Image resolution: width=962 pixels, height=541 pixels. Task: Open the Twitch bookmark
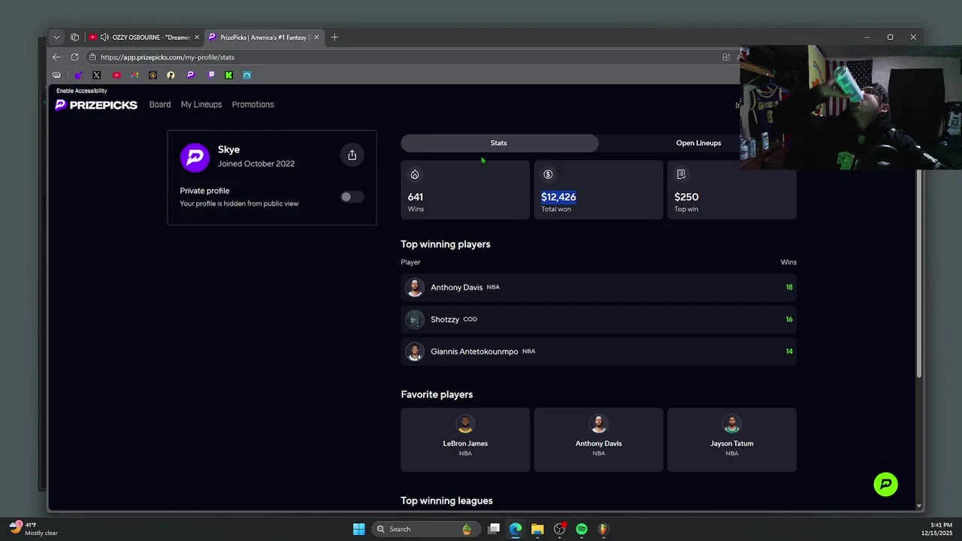(x=211, y=75)
